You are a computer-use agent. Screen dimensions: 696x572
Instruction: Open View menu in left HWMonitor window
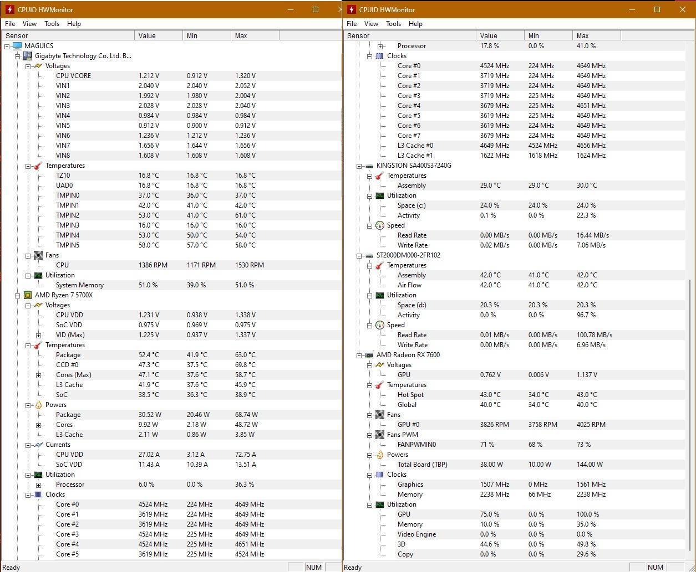(x=29, y=24)
